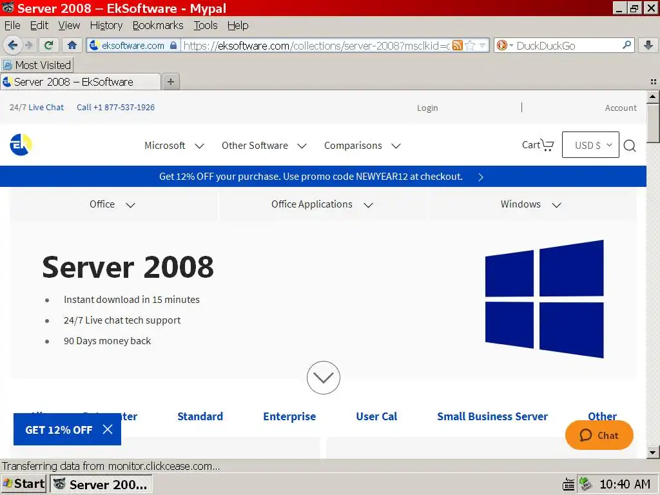
Task: Select the Other filter tab
Action: point(602,416)
